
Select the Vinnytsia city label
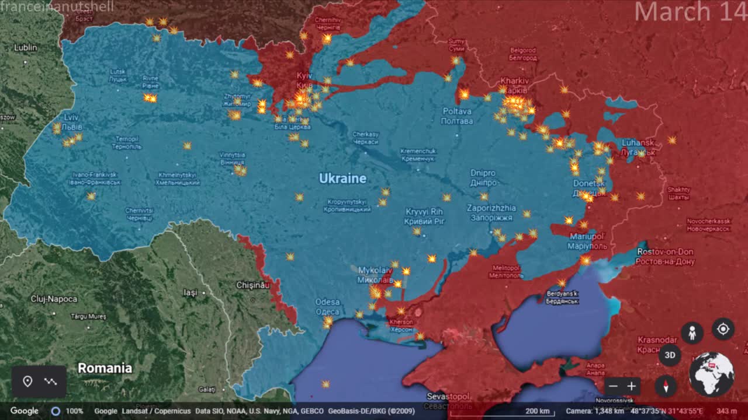(x=233, y=158)
